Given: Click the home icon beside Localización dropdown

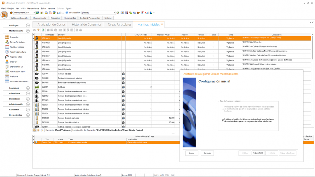Looking at the screenshot, I should [x=118, y=13].
